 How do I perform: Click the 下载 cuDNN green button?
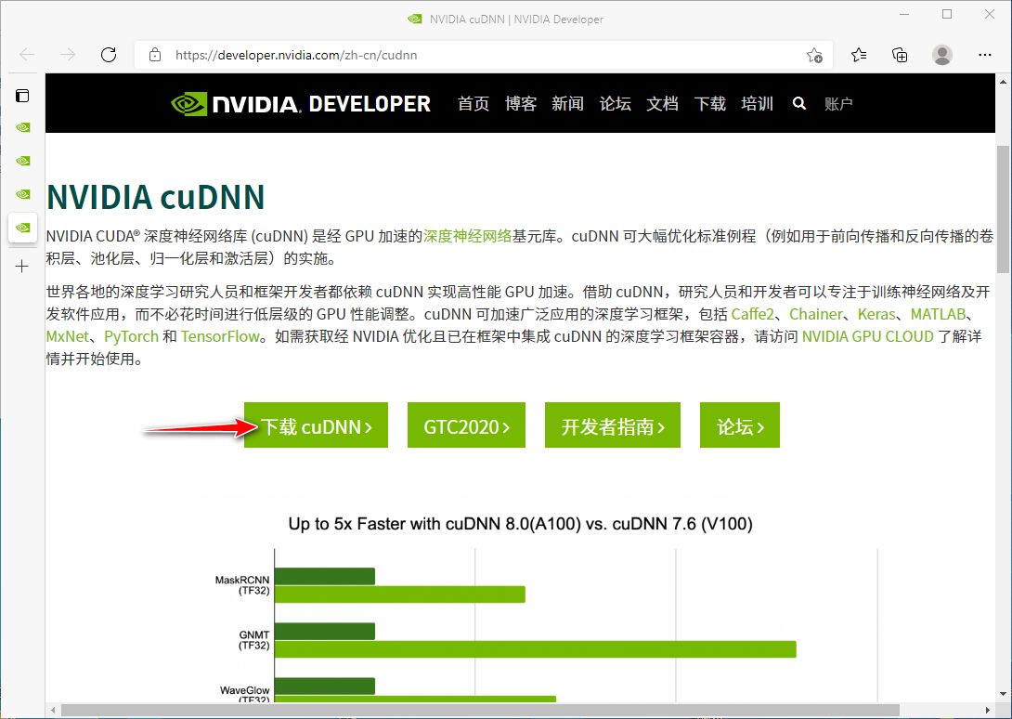click(x=316, y=426)
